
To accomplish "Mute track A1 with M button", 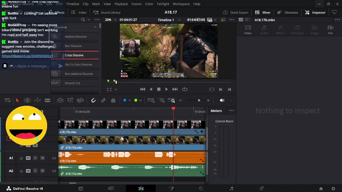I will pyautogui.click(x=42, y=158).
